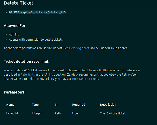Click the ticket_id parameter name cell
Image resolution: width=157 pixels, height=125 pixels.
(12, 113)
